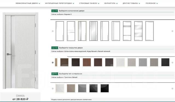Expand chevron next to Интерьерные перегородки

tap(73, 4)
